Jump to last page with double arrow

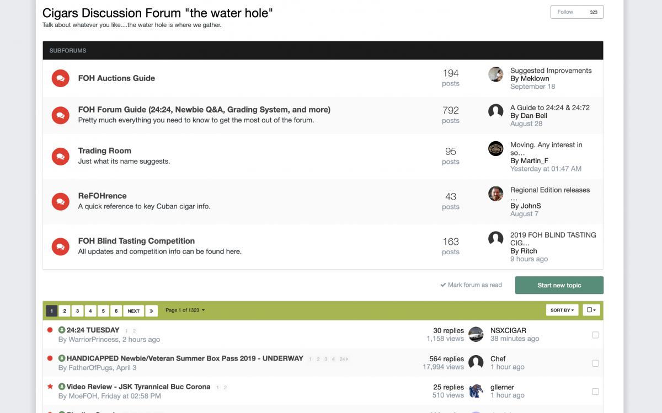(151, 311)
